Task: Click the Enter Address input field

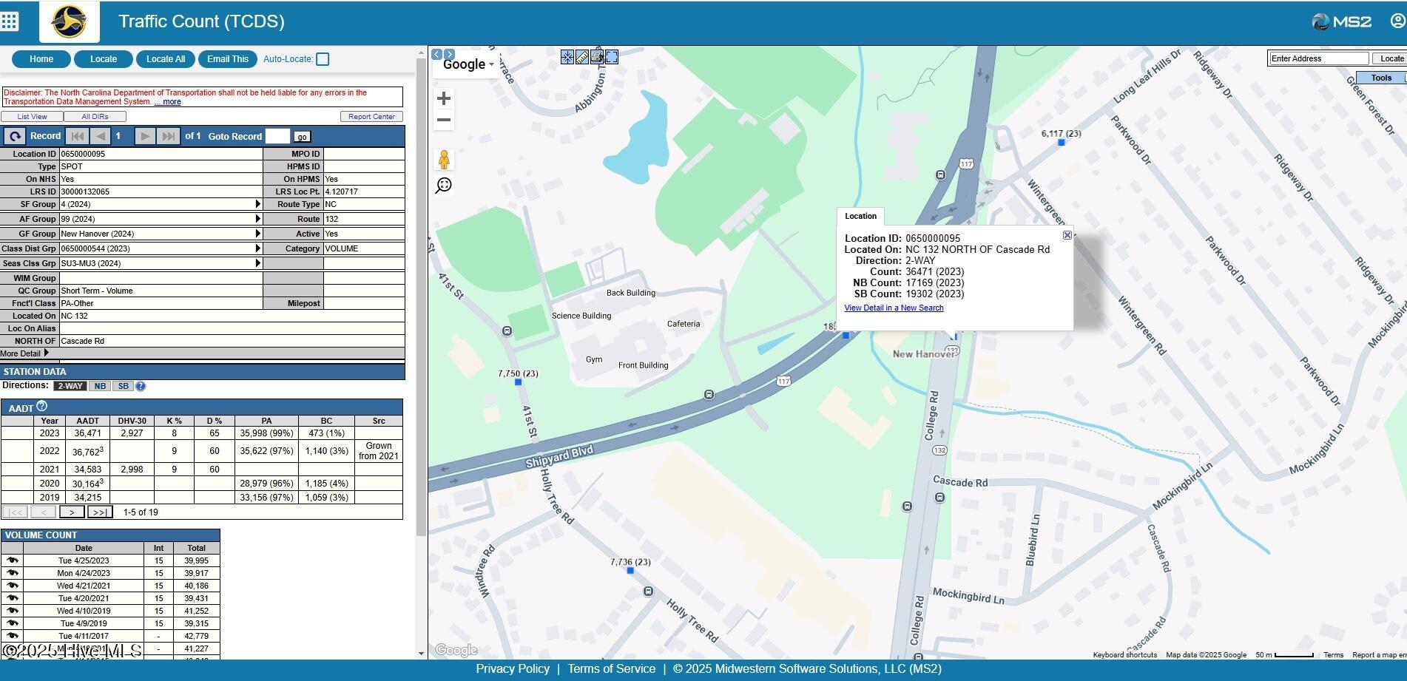Action: [1318, 58]
